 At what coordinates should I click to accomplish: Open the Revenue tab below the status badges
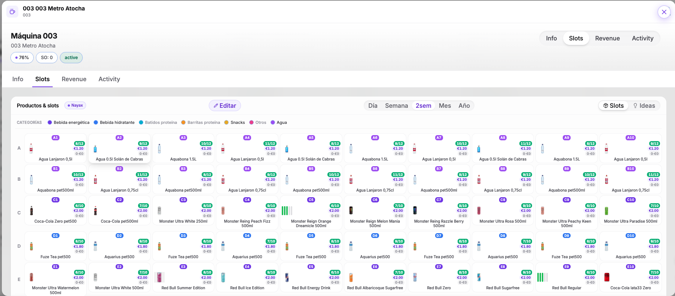tap(74, 79)
